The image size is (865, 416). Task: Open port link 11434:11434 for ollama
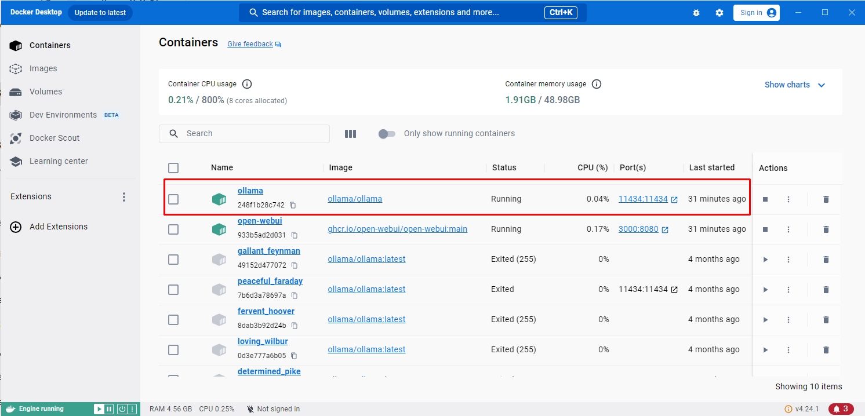click(x=643, y=199)
